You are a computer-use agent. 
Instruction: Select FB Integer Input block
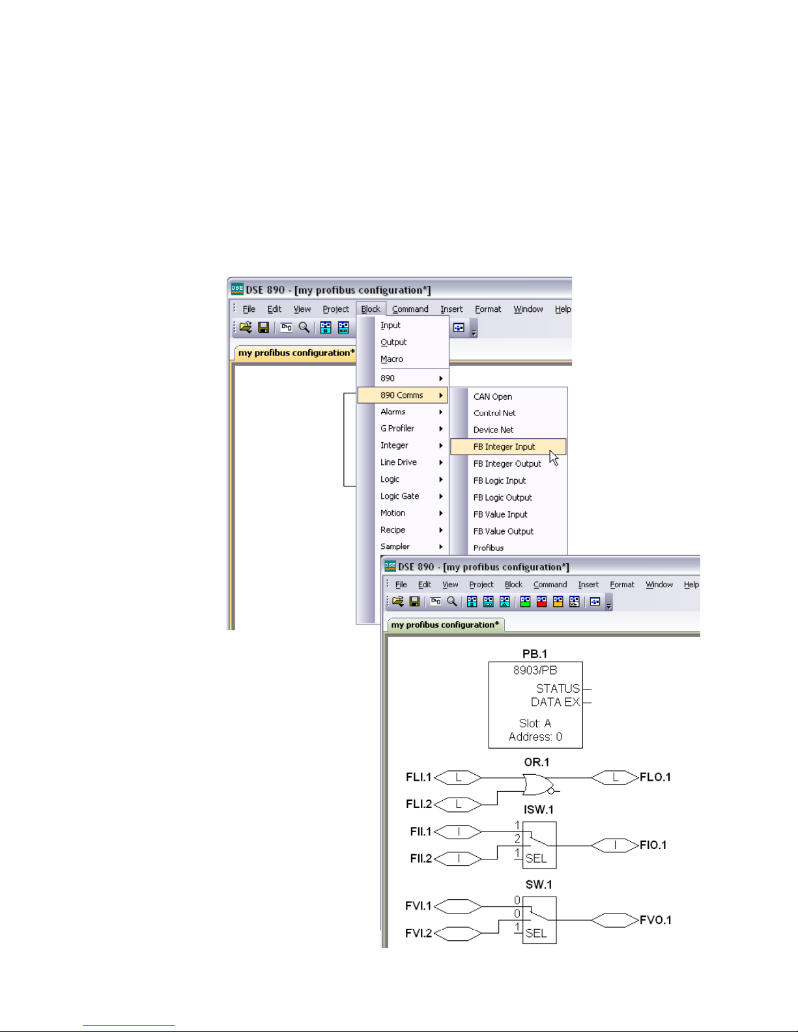tap(509, 447)
